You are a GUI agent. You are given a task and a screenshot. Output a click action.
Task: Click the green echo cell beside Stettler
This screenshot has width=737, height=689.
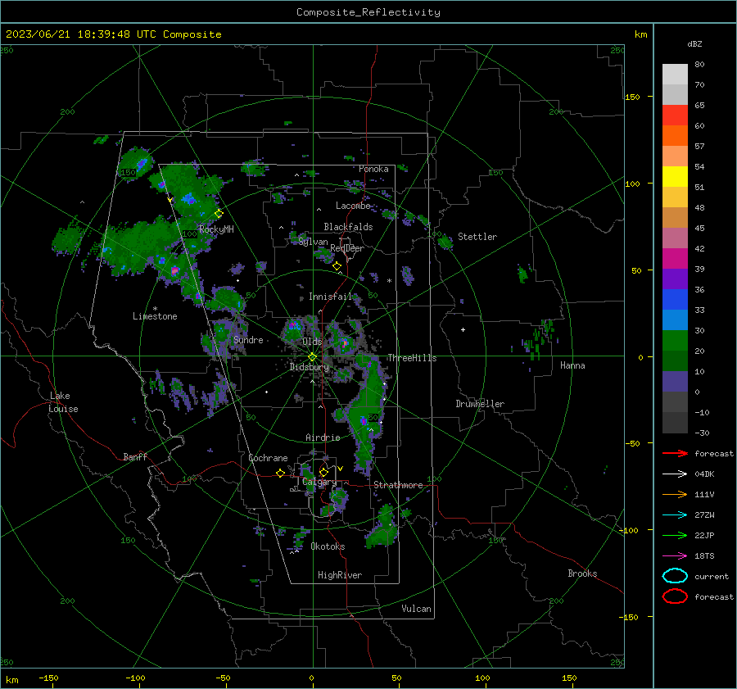pos(444,243)
